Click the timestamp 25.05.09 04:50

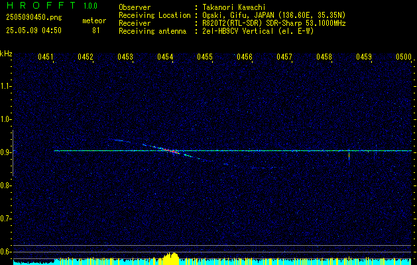[x=34, y=30]
